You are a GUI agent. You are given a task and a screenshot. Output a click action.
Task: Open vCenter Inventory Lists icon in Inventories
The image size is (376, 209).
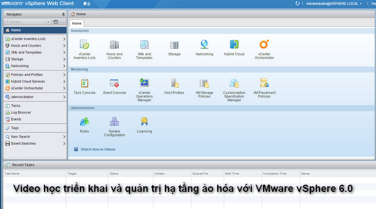point(84,45)
